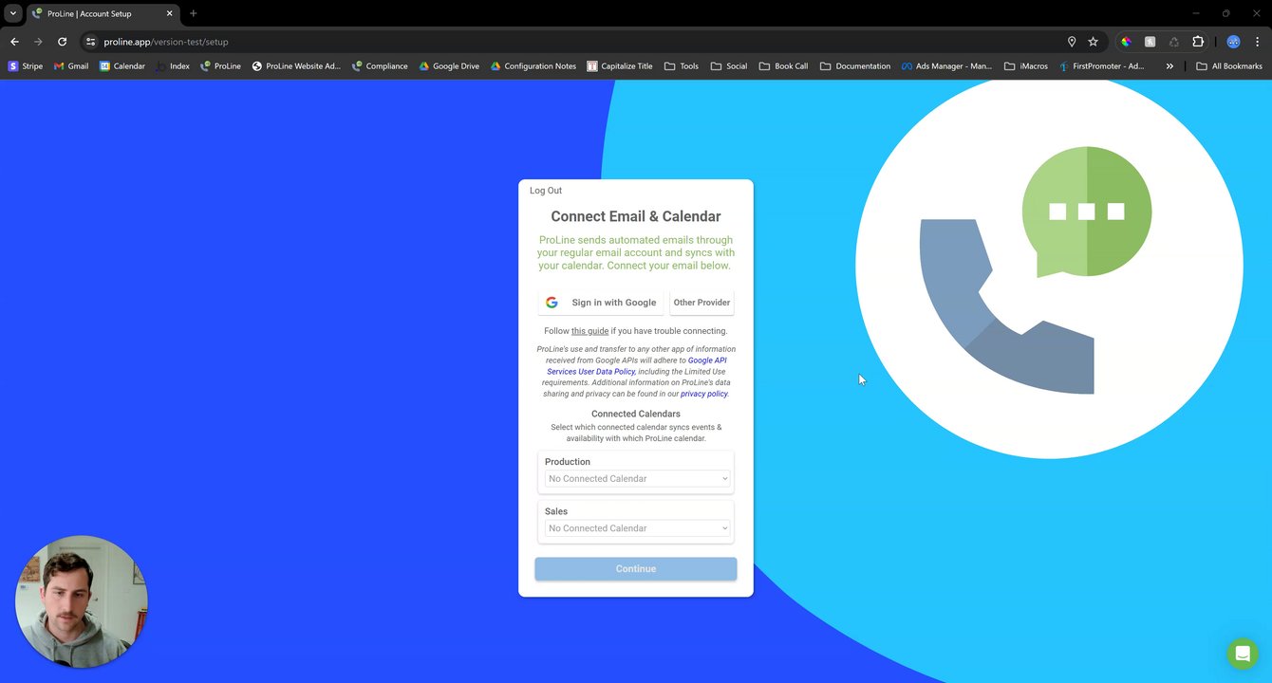Open the Index bookmark
1272x683 pixels.
coord(173,66)
